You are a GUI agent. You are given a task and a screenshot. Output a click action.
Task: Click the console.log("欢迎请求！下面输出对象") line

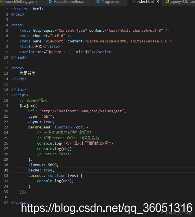pyautogui.click(x=75, y=143)
